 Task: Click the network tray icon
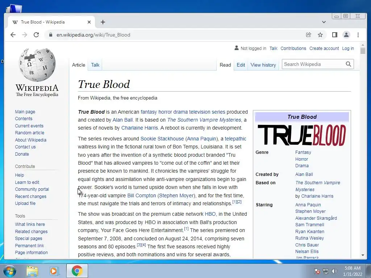[x=326, y=271]
